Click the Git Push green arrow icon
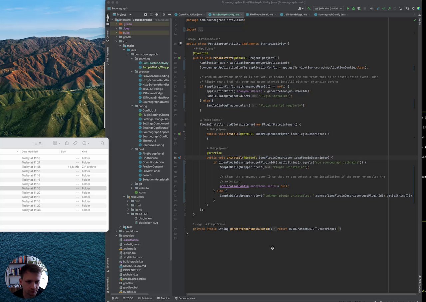Screen dimensions: 426x302 pos(389,8)
